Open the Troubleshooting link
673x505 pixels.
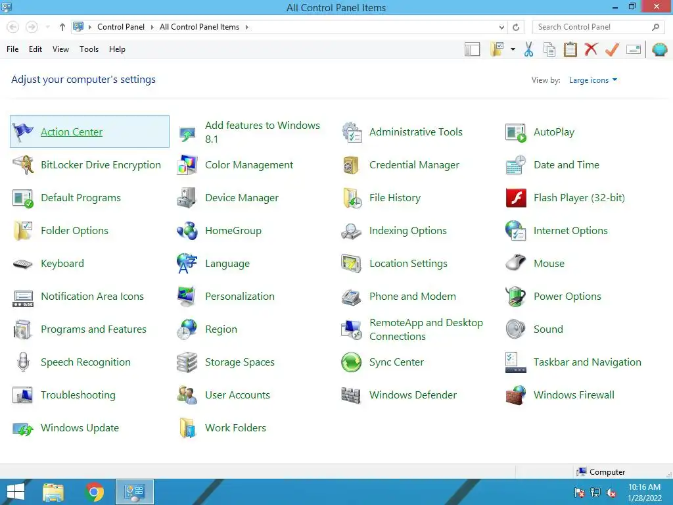point(78,395)
